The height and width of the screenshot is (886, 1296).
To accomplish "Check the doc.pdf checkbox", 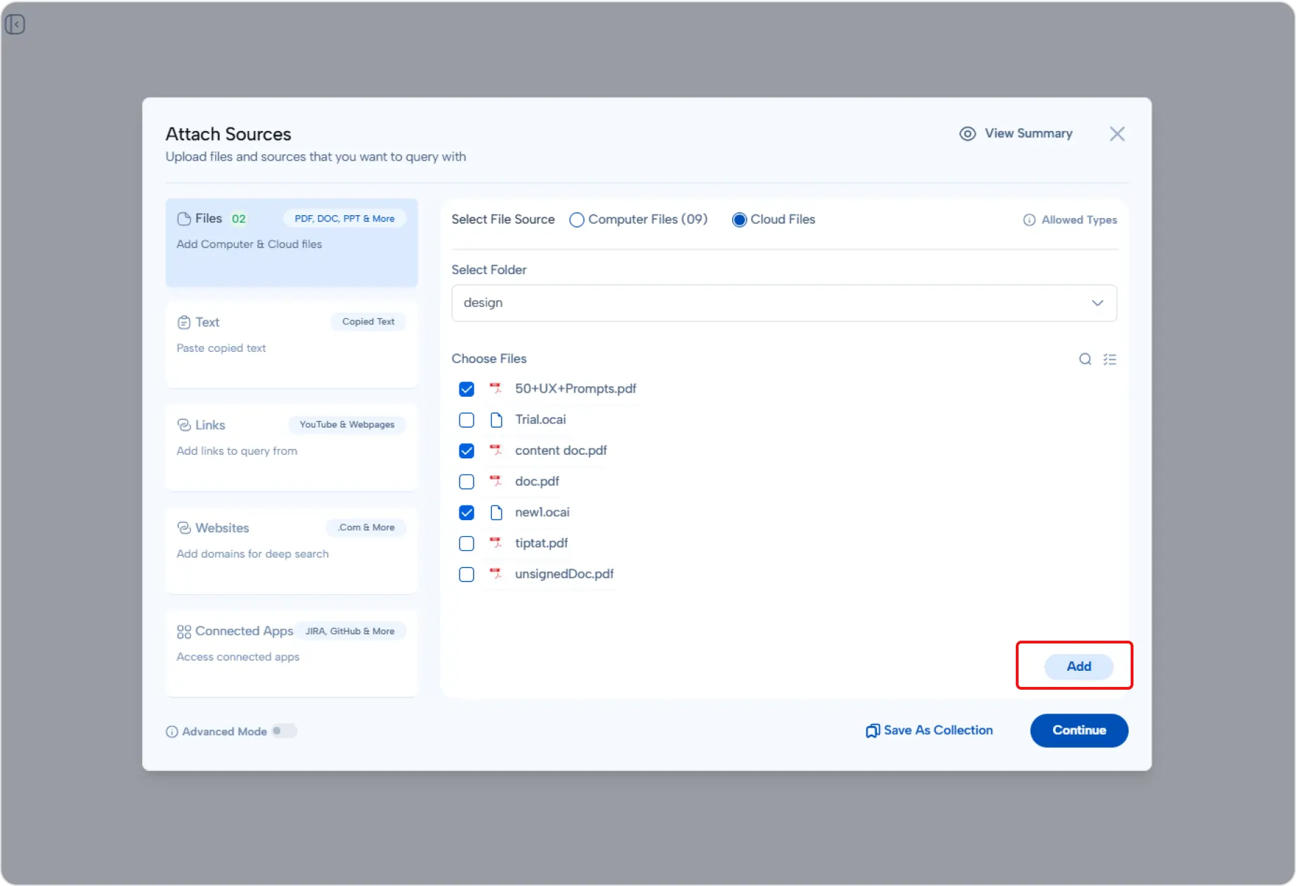I will [467, 482].
